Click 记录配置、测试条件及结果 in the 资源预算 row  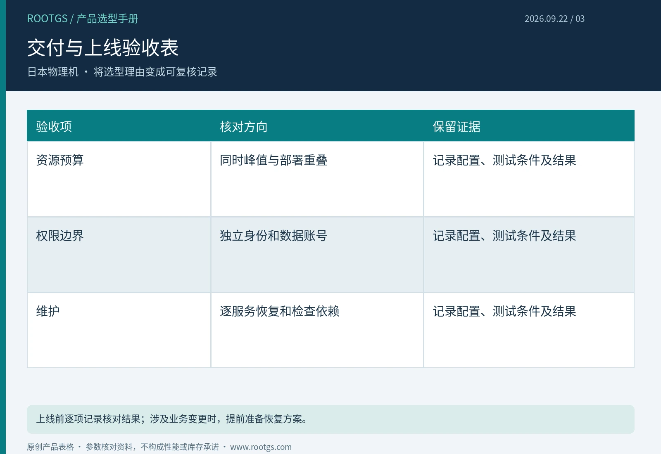(504, 160)
